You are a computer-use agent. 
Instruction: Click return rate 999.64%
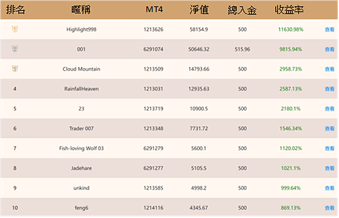[291, 188]
